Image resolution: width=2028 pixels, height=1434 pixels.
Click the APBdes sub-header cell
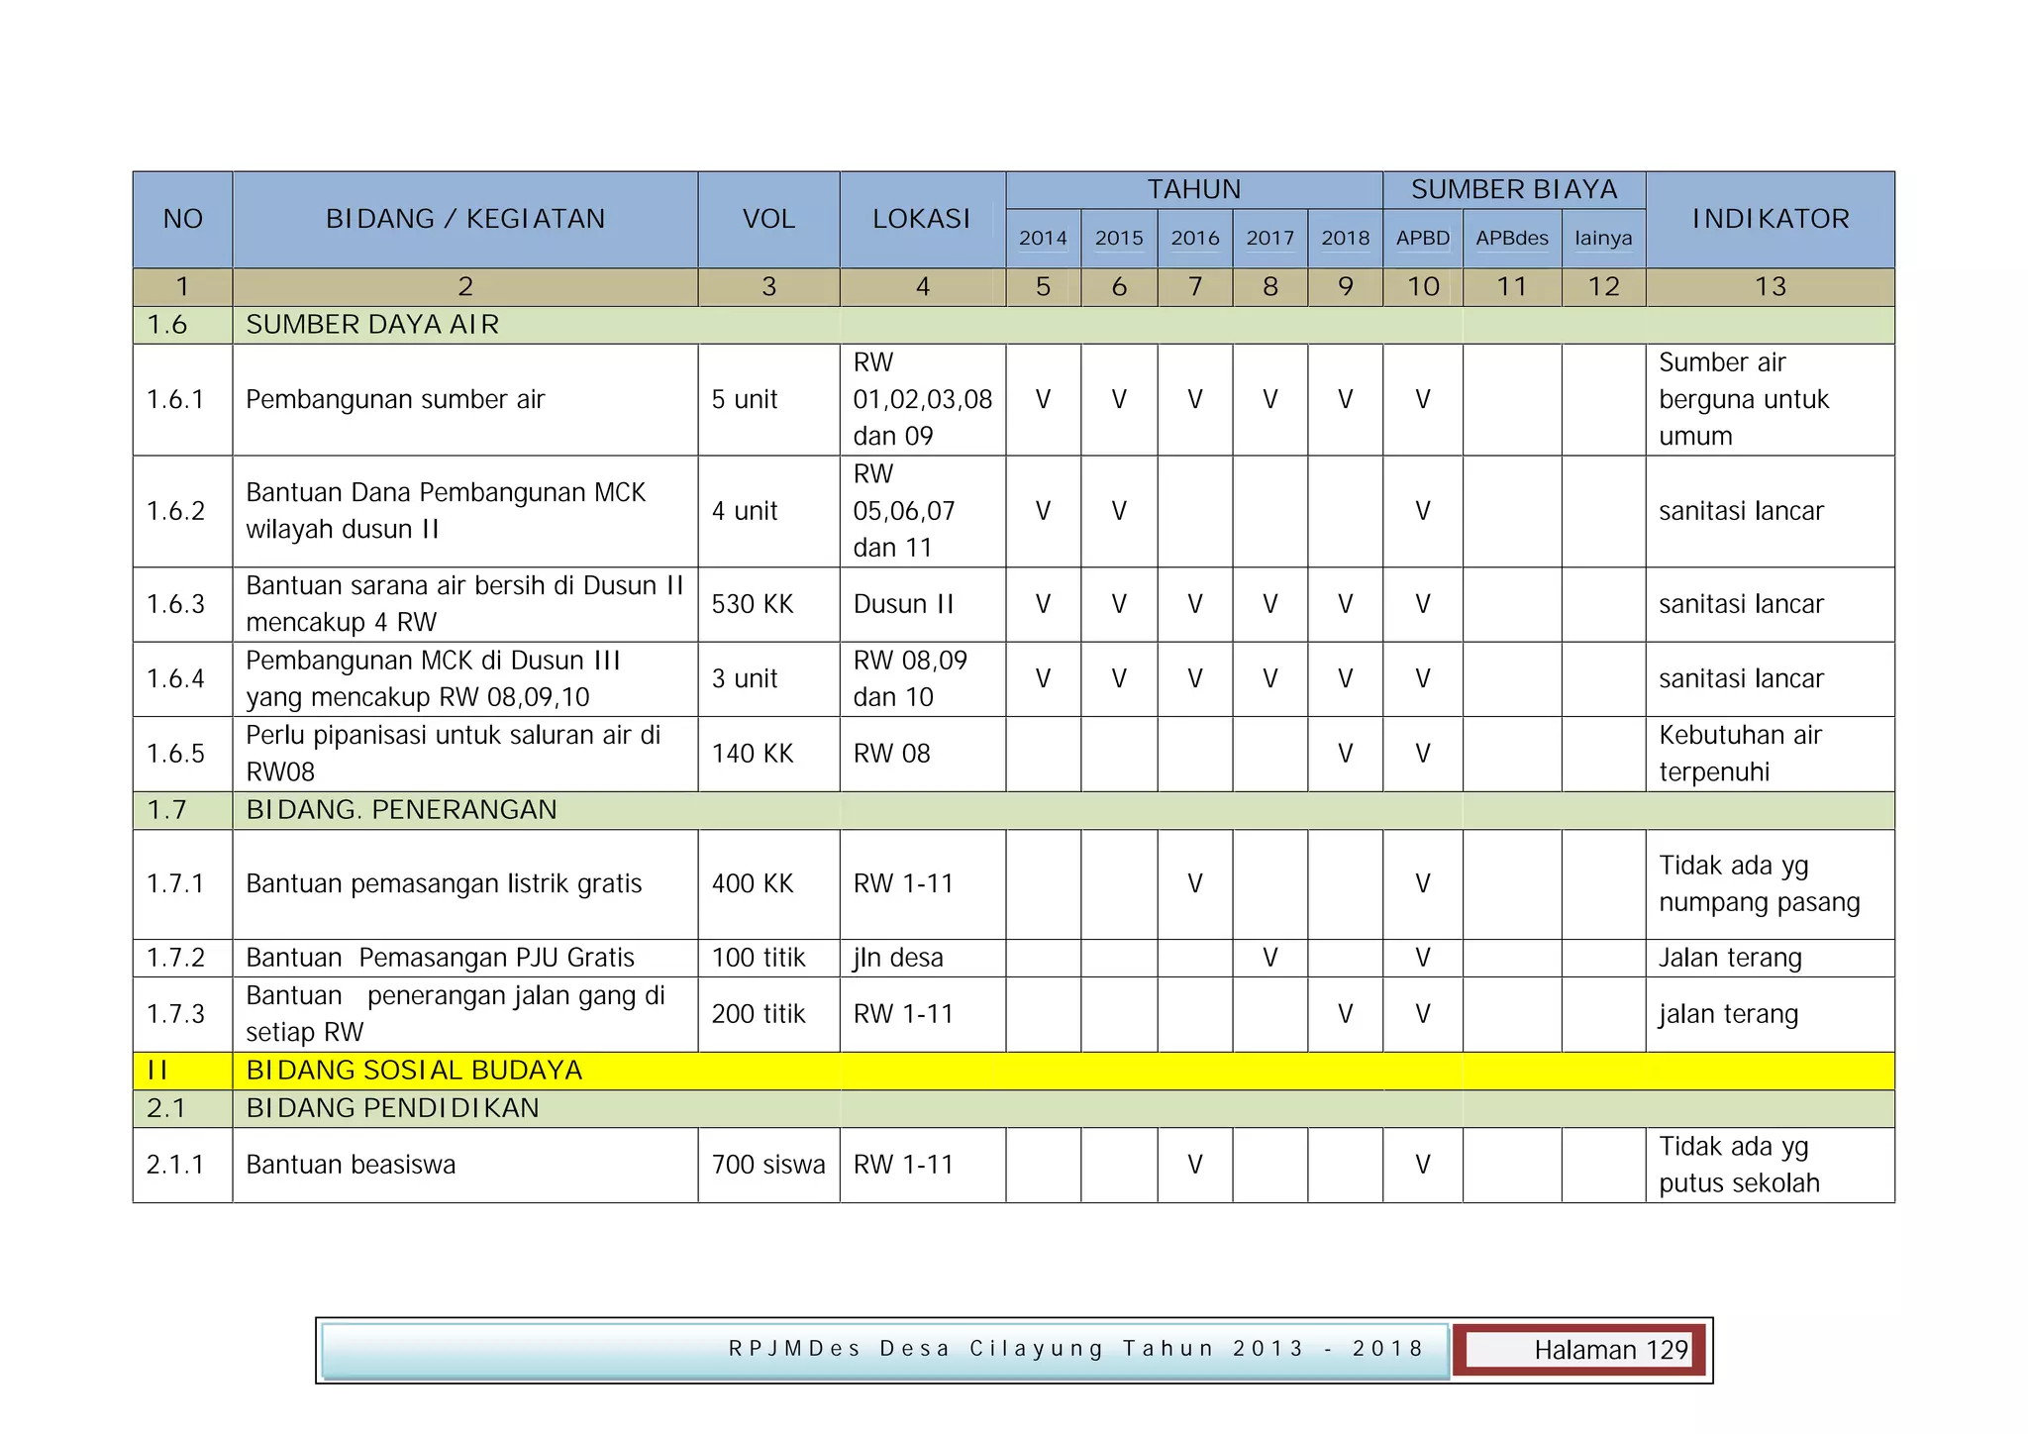click(1511, 238)
